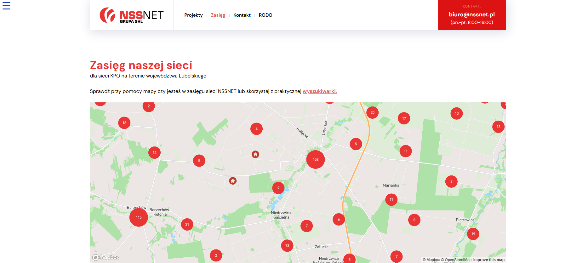Go to the Kontakt page
Image resolution: width=571 pixels, height=263 pixels.
pos(242,15)
